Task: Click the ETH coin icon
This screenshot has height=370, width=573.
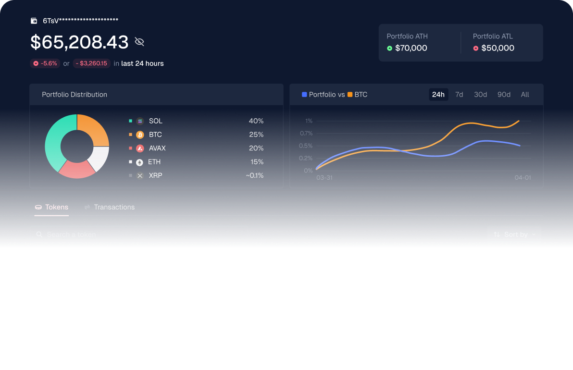Action: [139, 162]
